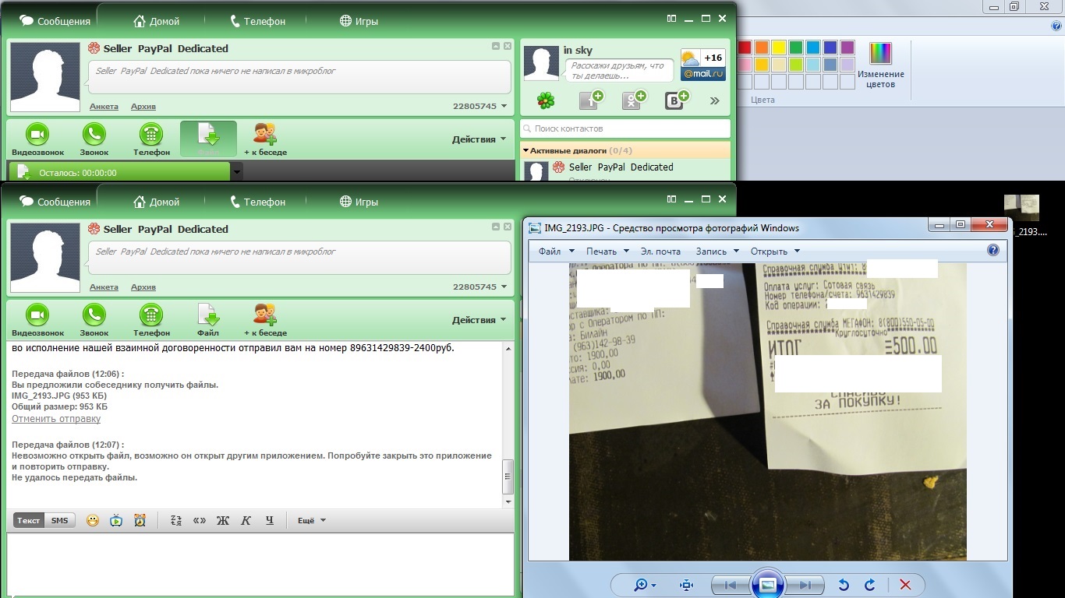Start the slideshow in Photo Viewer

768,585
